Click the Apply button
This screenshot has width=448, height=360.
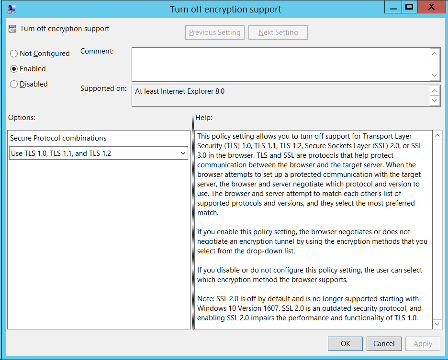click(x=423, y=343)
